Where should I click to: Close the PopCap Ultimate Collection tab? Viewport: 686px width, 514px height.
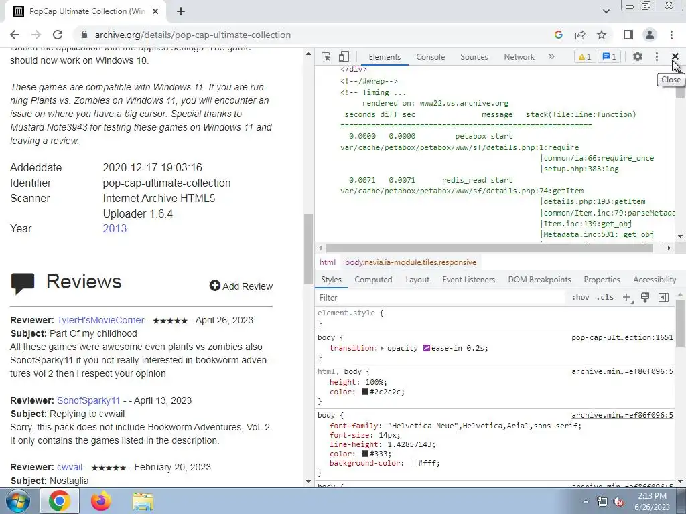tap(155, 12)
